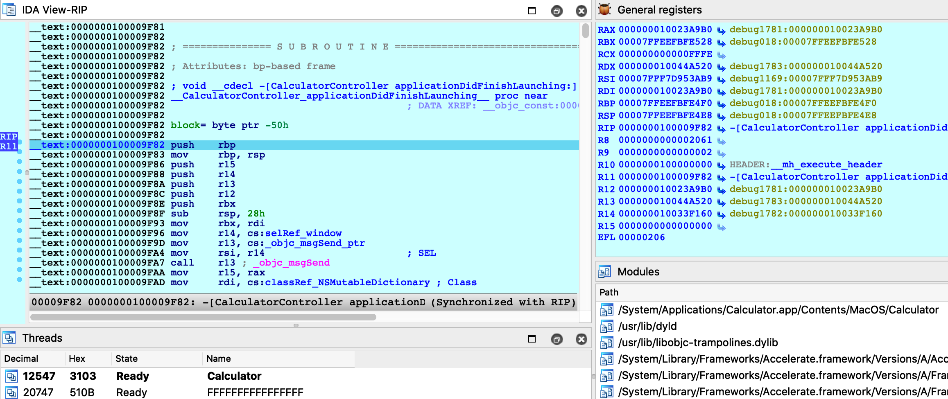
Task: Follow the RSP register jump arrow
Action: coord(721,116)
